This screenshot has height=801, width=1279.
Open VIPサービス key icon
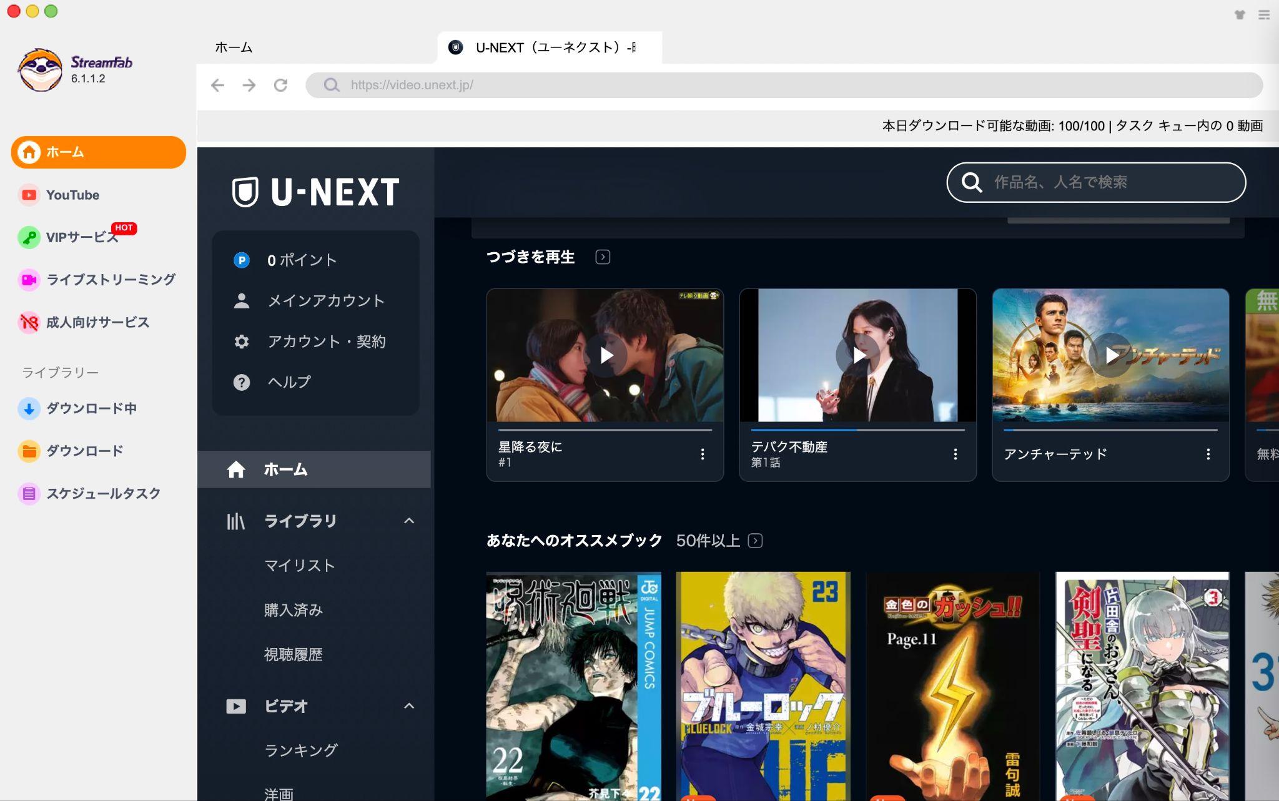click(x=29, y=237)
